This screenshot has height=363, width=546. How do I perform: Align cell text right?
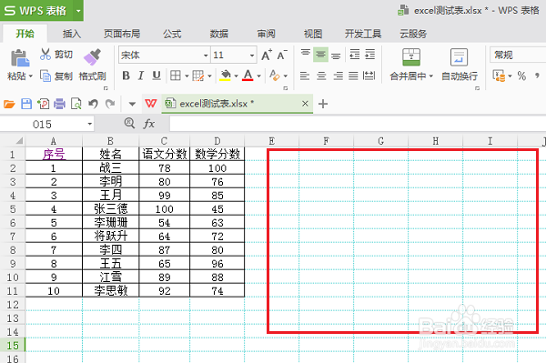coord(338,76)
